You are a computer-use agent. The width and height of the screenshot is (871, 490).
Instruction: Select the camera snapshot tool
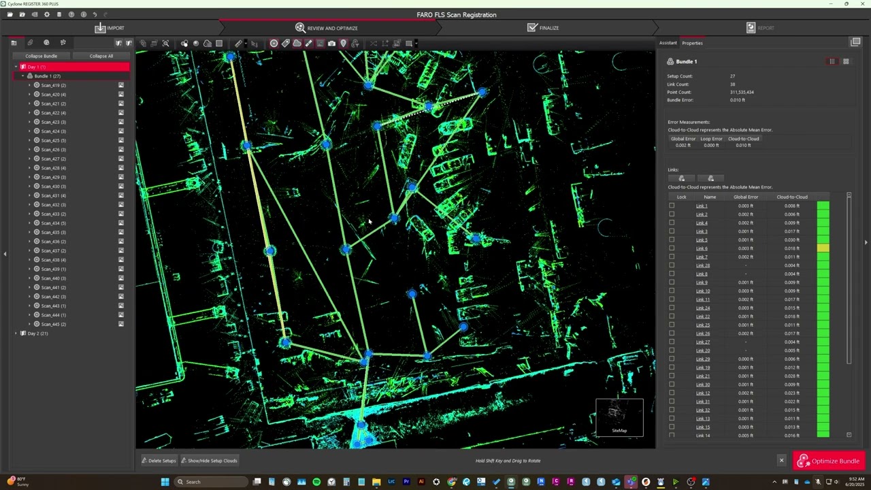coord(331,44)
